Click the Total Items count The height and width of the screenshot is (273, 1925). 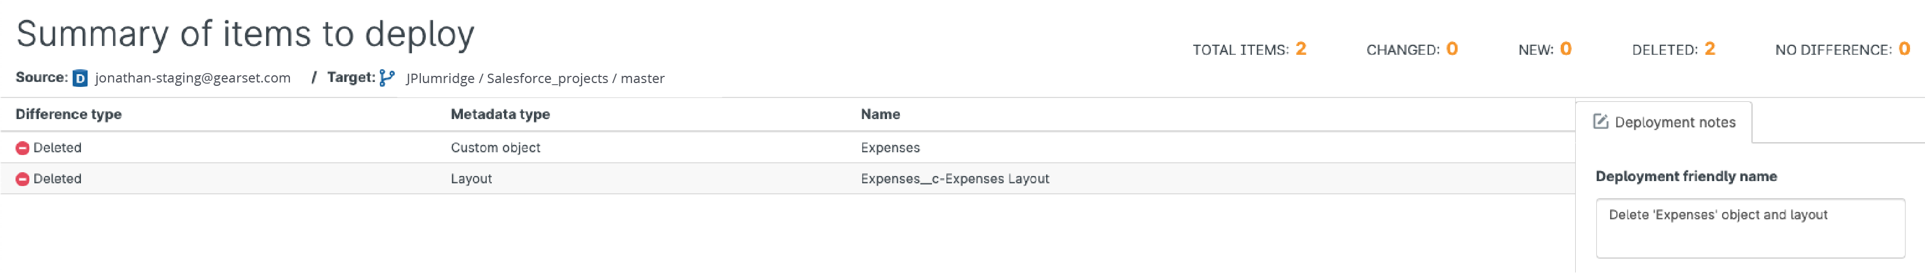[x=1300, y=49]
